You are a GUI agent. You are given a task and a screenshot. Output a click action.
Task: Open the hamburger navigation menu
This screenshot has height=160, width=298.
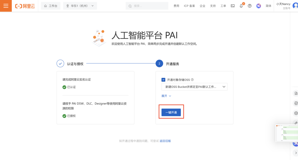point(6,6)
